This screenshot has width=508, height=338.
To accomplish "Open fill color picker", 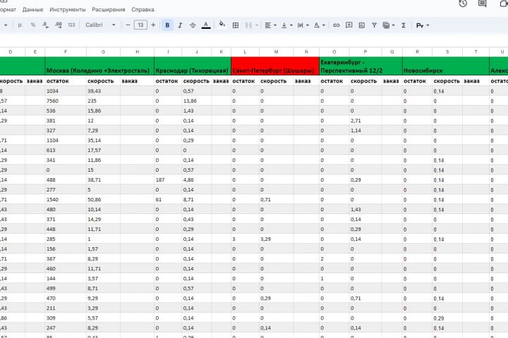I will [222, 25].
